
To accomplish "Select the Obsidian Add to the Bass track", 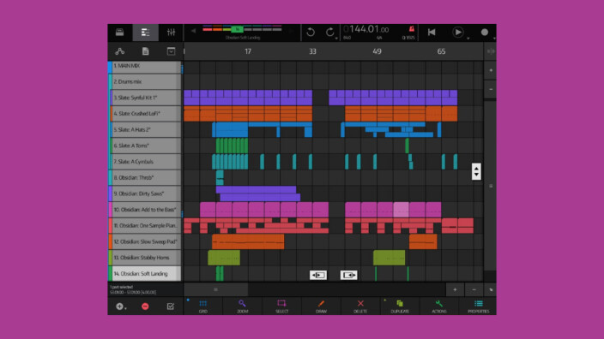I will point(146,210).
